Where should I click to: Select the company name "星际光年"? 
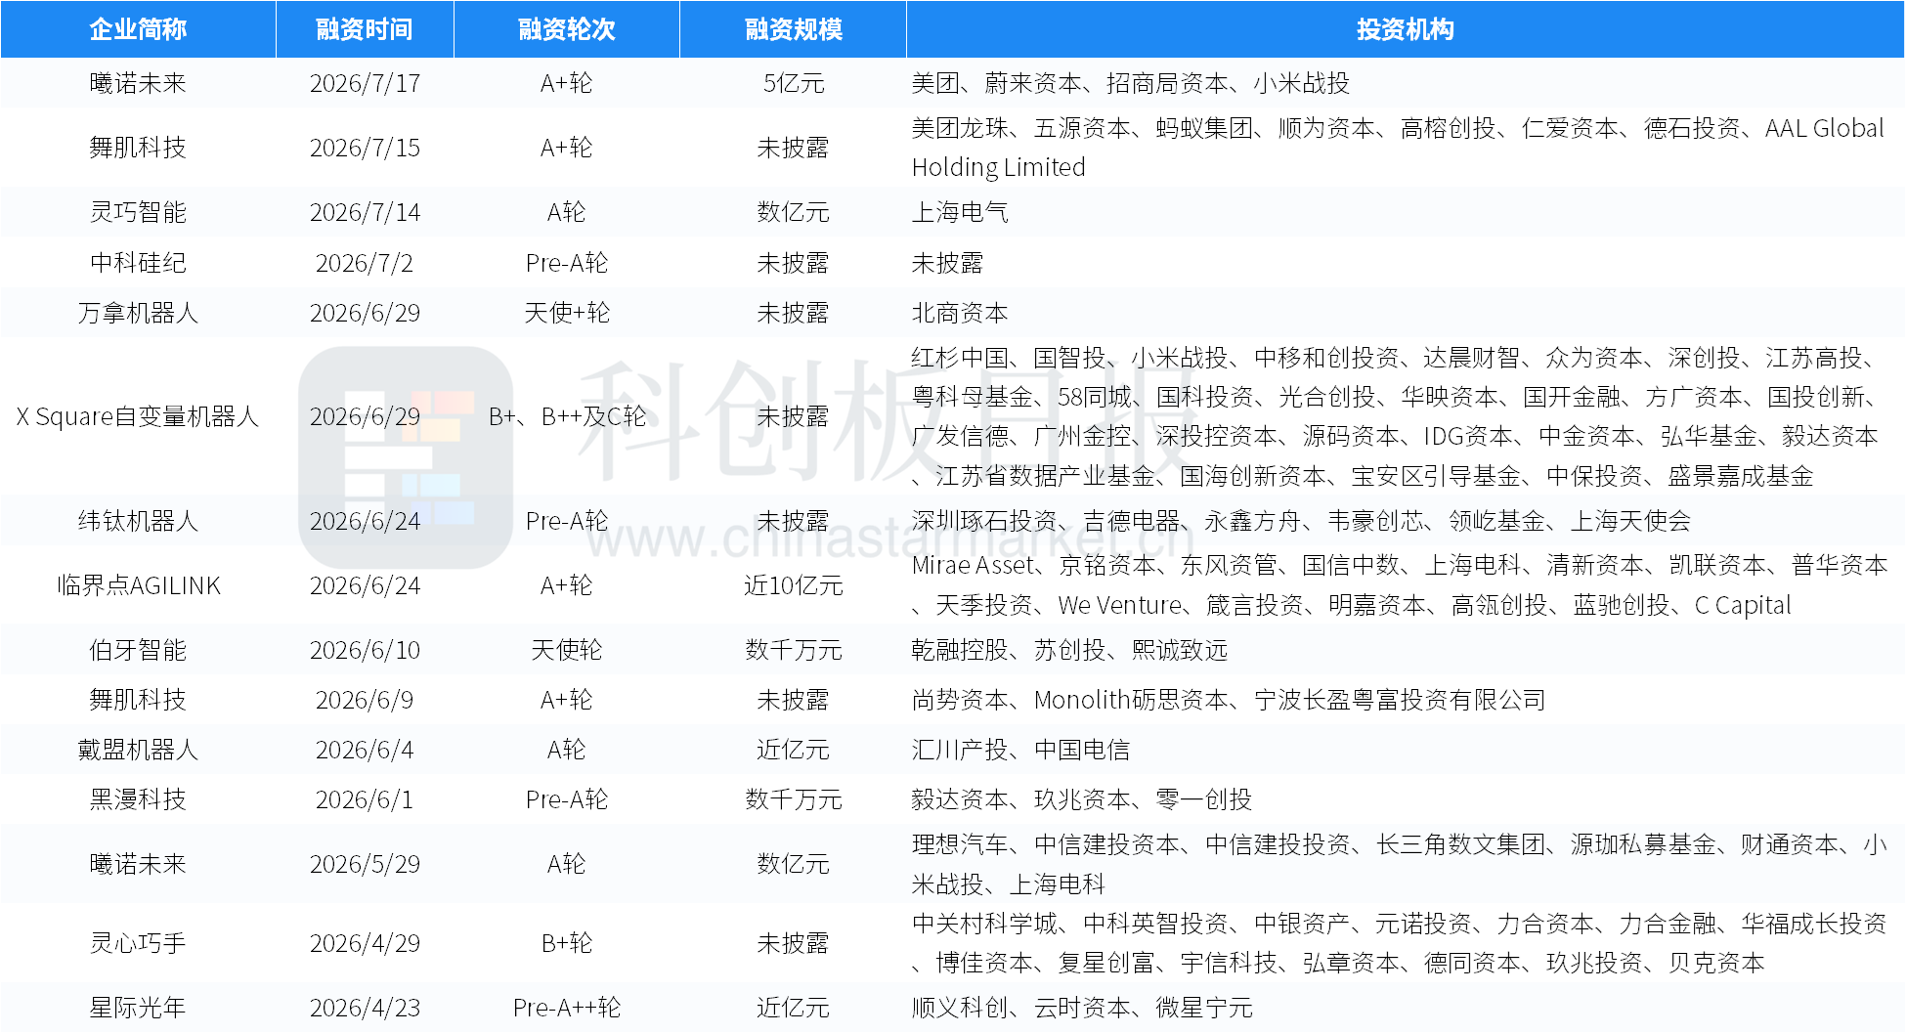click(x=138, y=1008)
